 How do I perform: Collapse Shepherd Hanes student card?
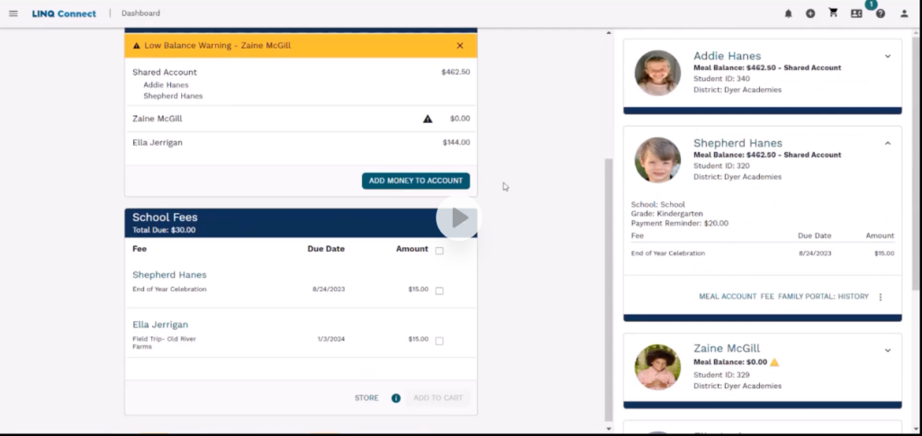point(887,144)
